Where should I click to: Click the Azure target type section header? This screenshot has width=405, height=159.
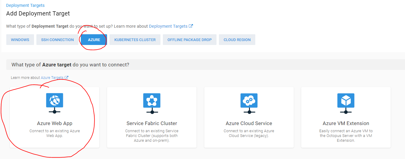coord(70,65)
